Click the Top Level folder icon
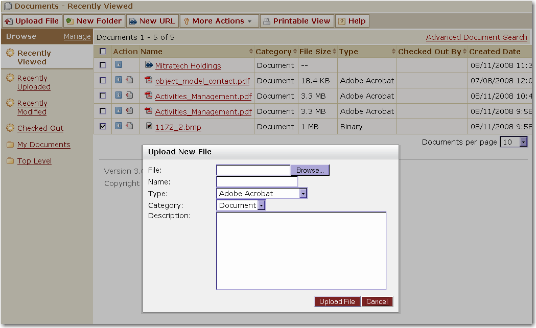This screenshot has width=536, height=328. pos(10,160)
